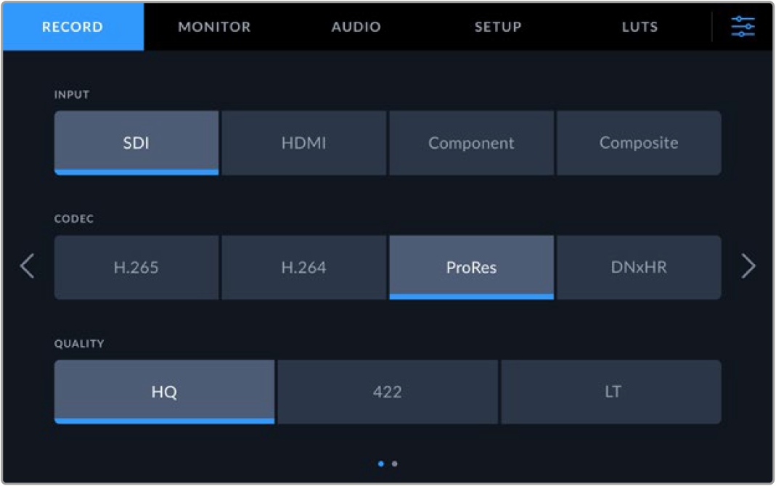
Task: Switch to the Setup tab
Action: point(498,27)
